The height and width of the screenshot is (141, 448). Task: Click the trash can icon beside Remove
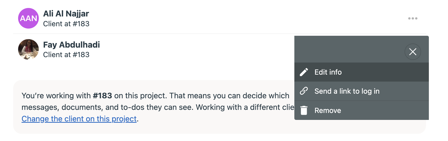pyautogui.click(x=304, y=110)
